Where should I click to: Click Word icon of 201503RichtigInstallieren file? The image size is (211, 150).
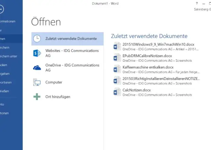click(x=117, y=80)
